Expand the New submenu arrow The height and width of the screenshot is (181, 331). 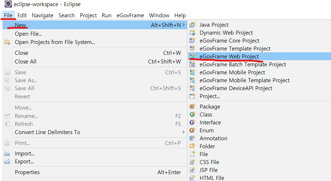[x=183, y=25]
